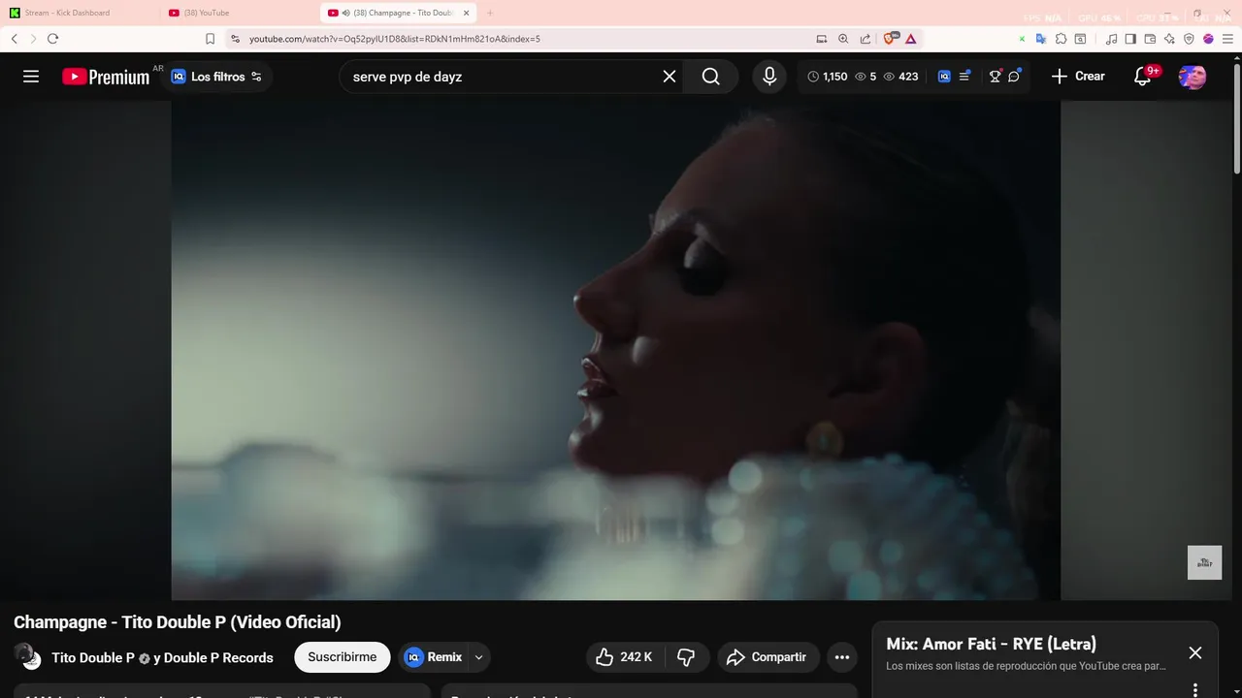
Task: Toggle the browser sidebar panel
Action: pyautogui.click(x=1130, y=39)
